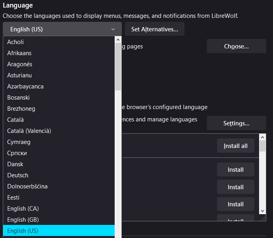Click the first Install button below Install all
The width and height of the screenshot is (273, 238).
click(x=235, y=170)
